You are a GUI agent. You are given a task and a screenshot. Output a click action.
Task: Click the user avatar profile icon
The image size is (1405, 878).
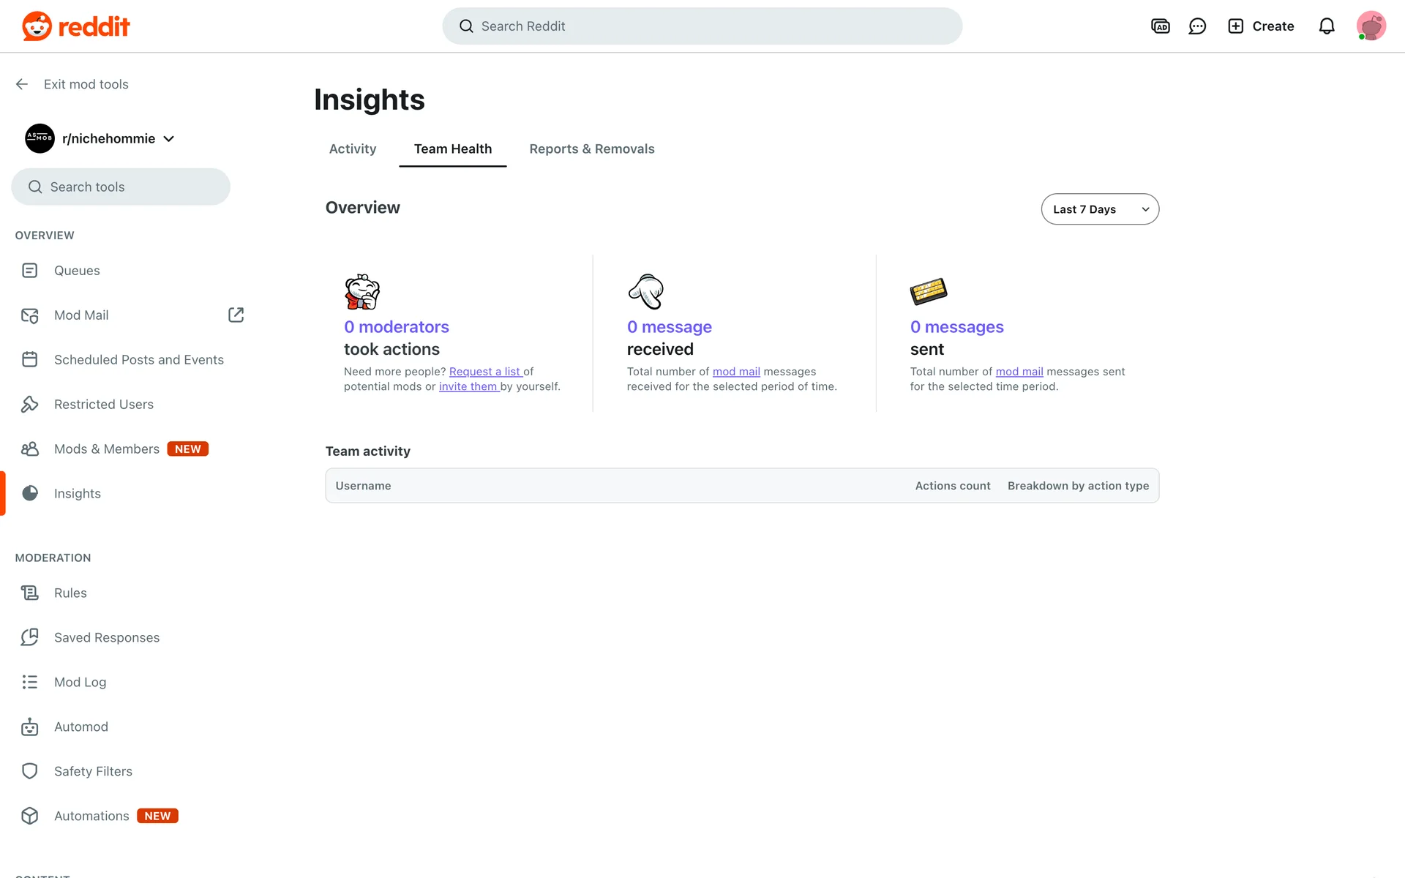[1371, 26]
